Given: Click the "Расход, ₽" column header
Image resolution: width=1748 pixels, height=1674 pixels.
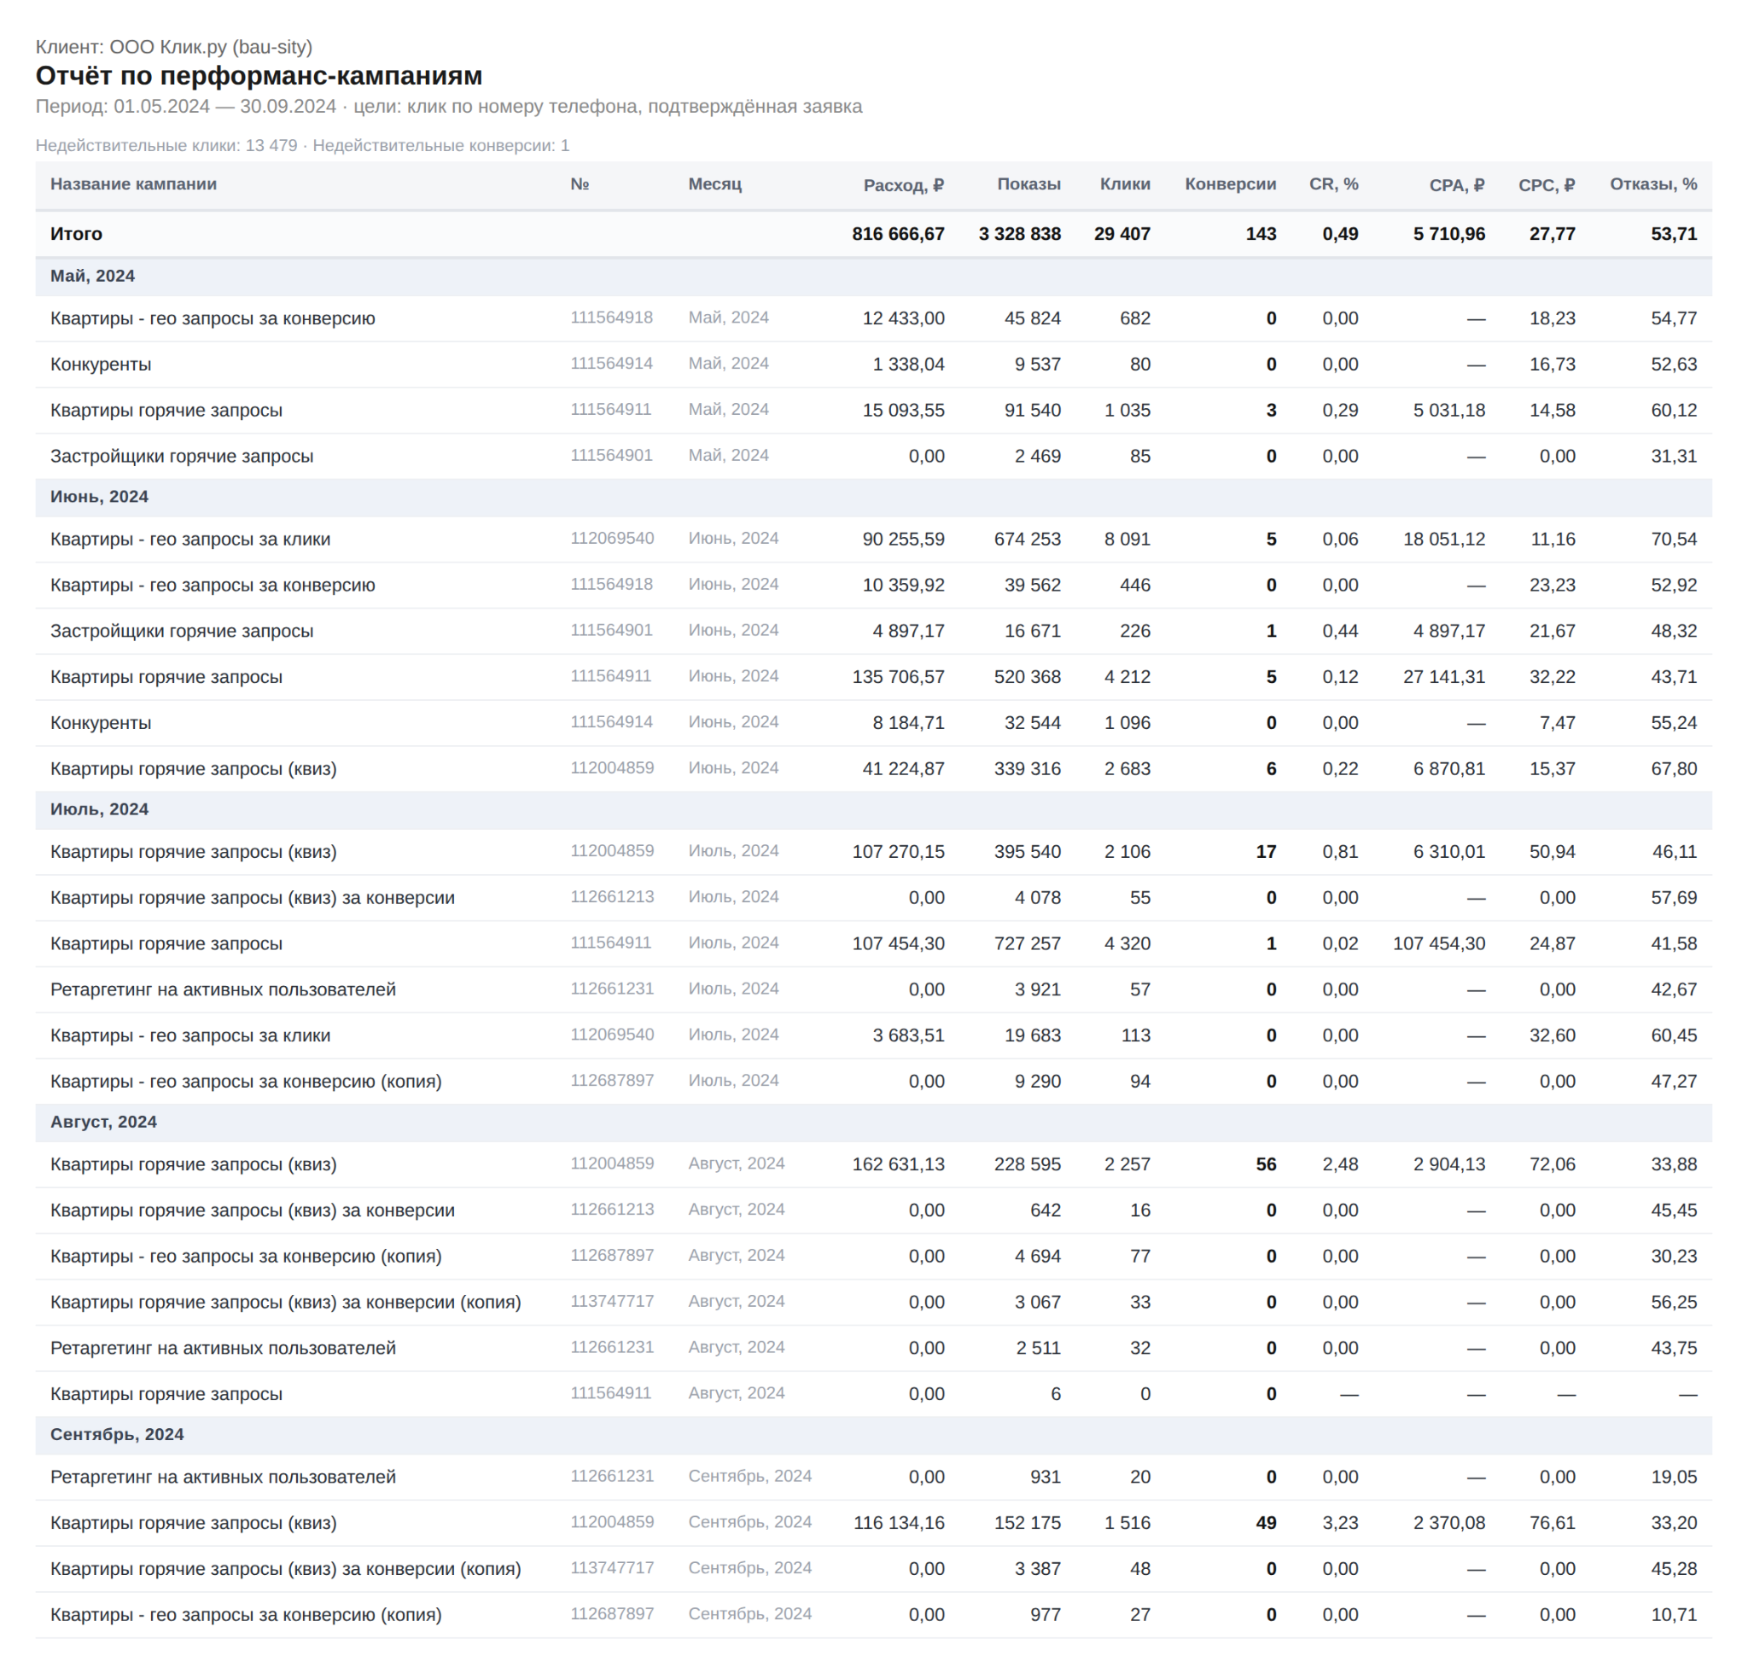Looking at the screenshot, I should 903,184.
